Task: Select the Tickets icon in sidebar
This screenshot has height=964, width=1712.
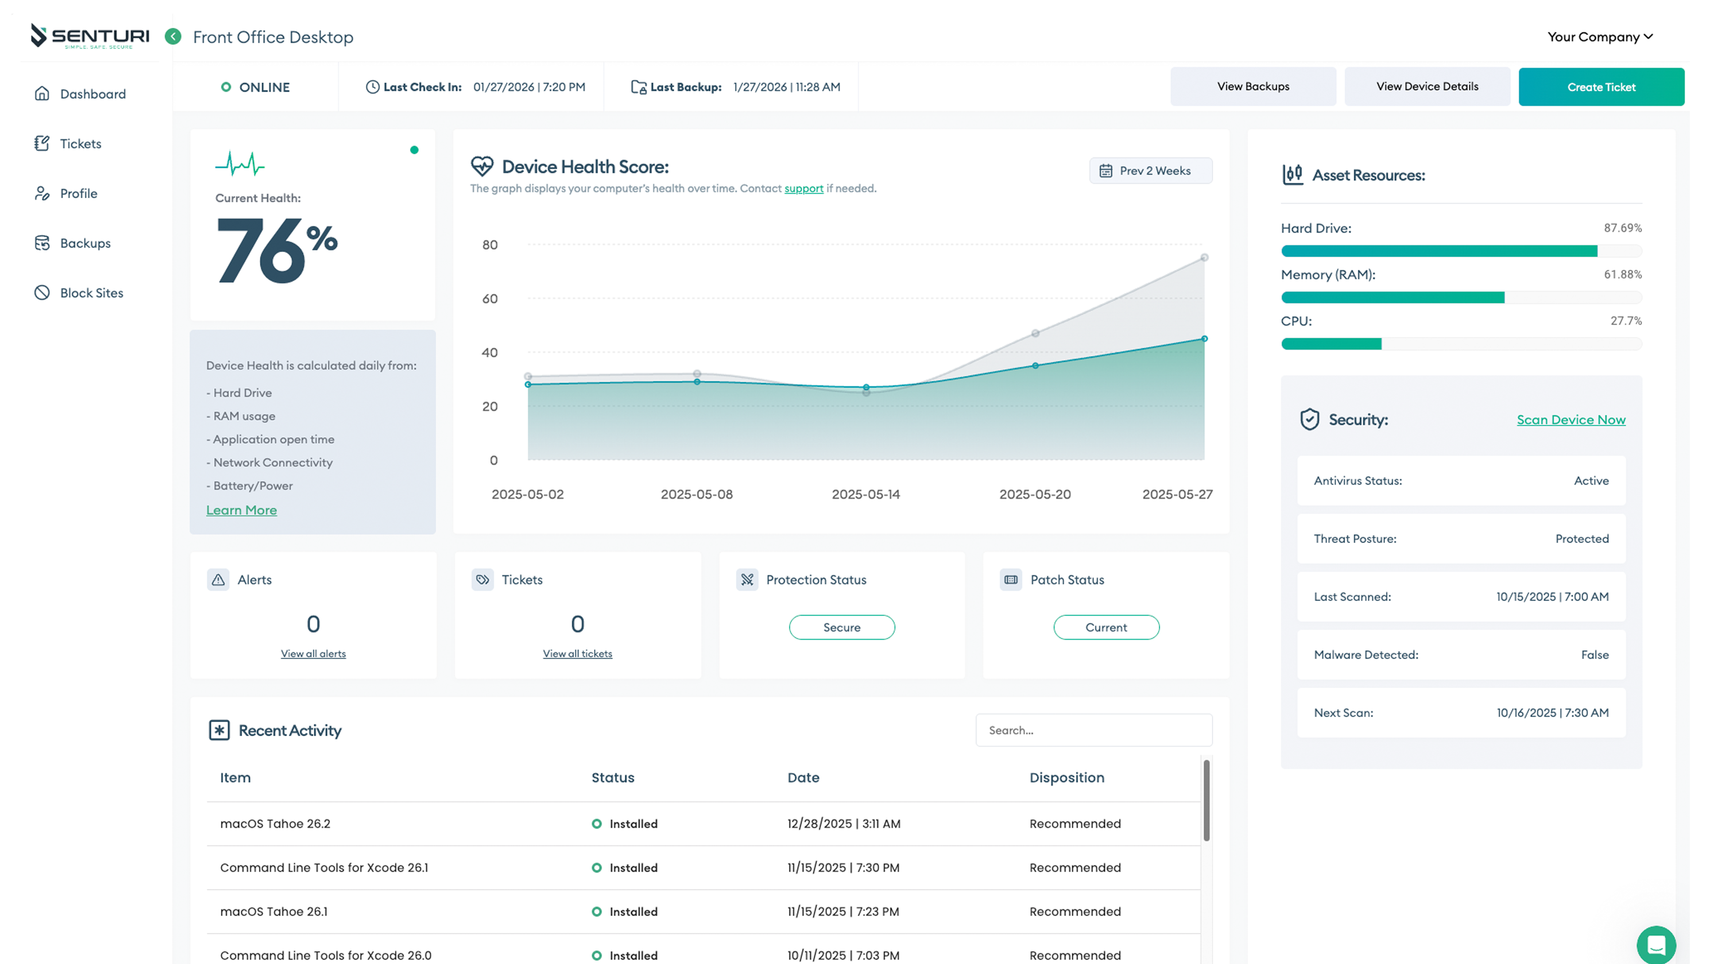Action: tap(42, 144)
